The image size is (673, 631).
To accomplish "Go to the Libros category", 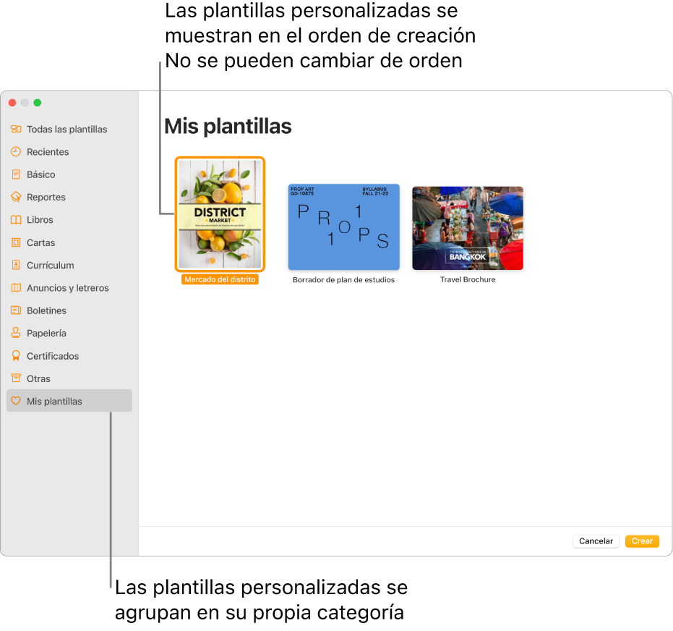I will 40,220.
